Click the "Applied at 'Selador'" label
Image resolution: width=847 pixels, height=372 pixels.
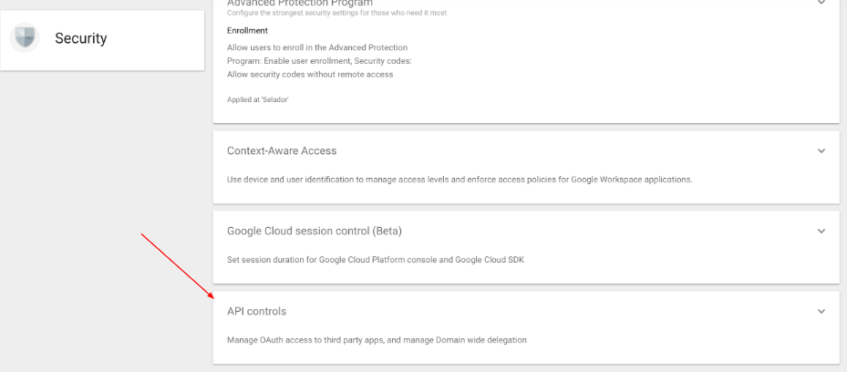pyautogui.click(x=257, y=99)
